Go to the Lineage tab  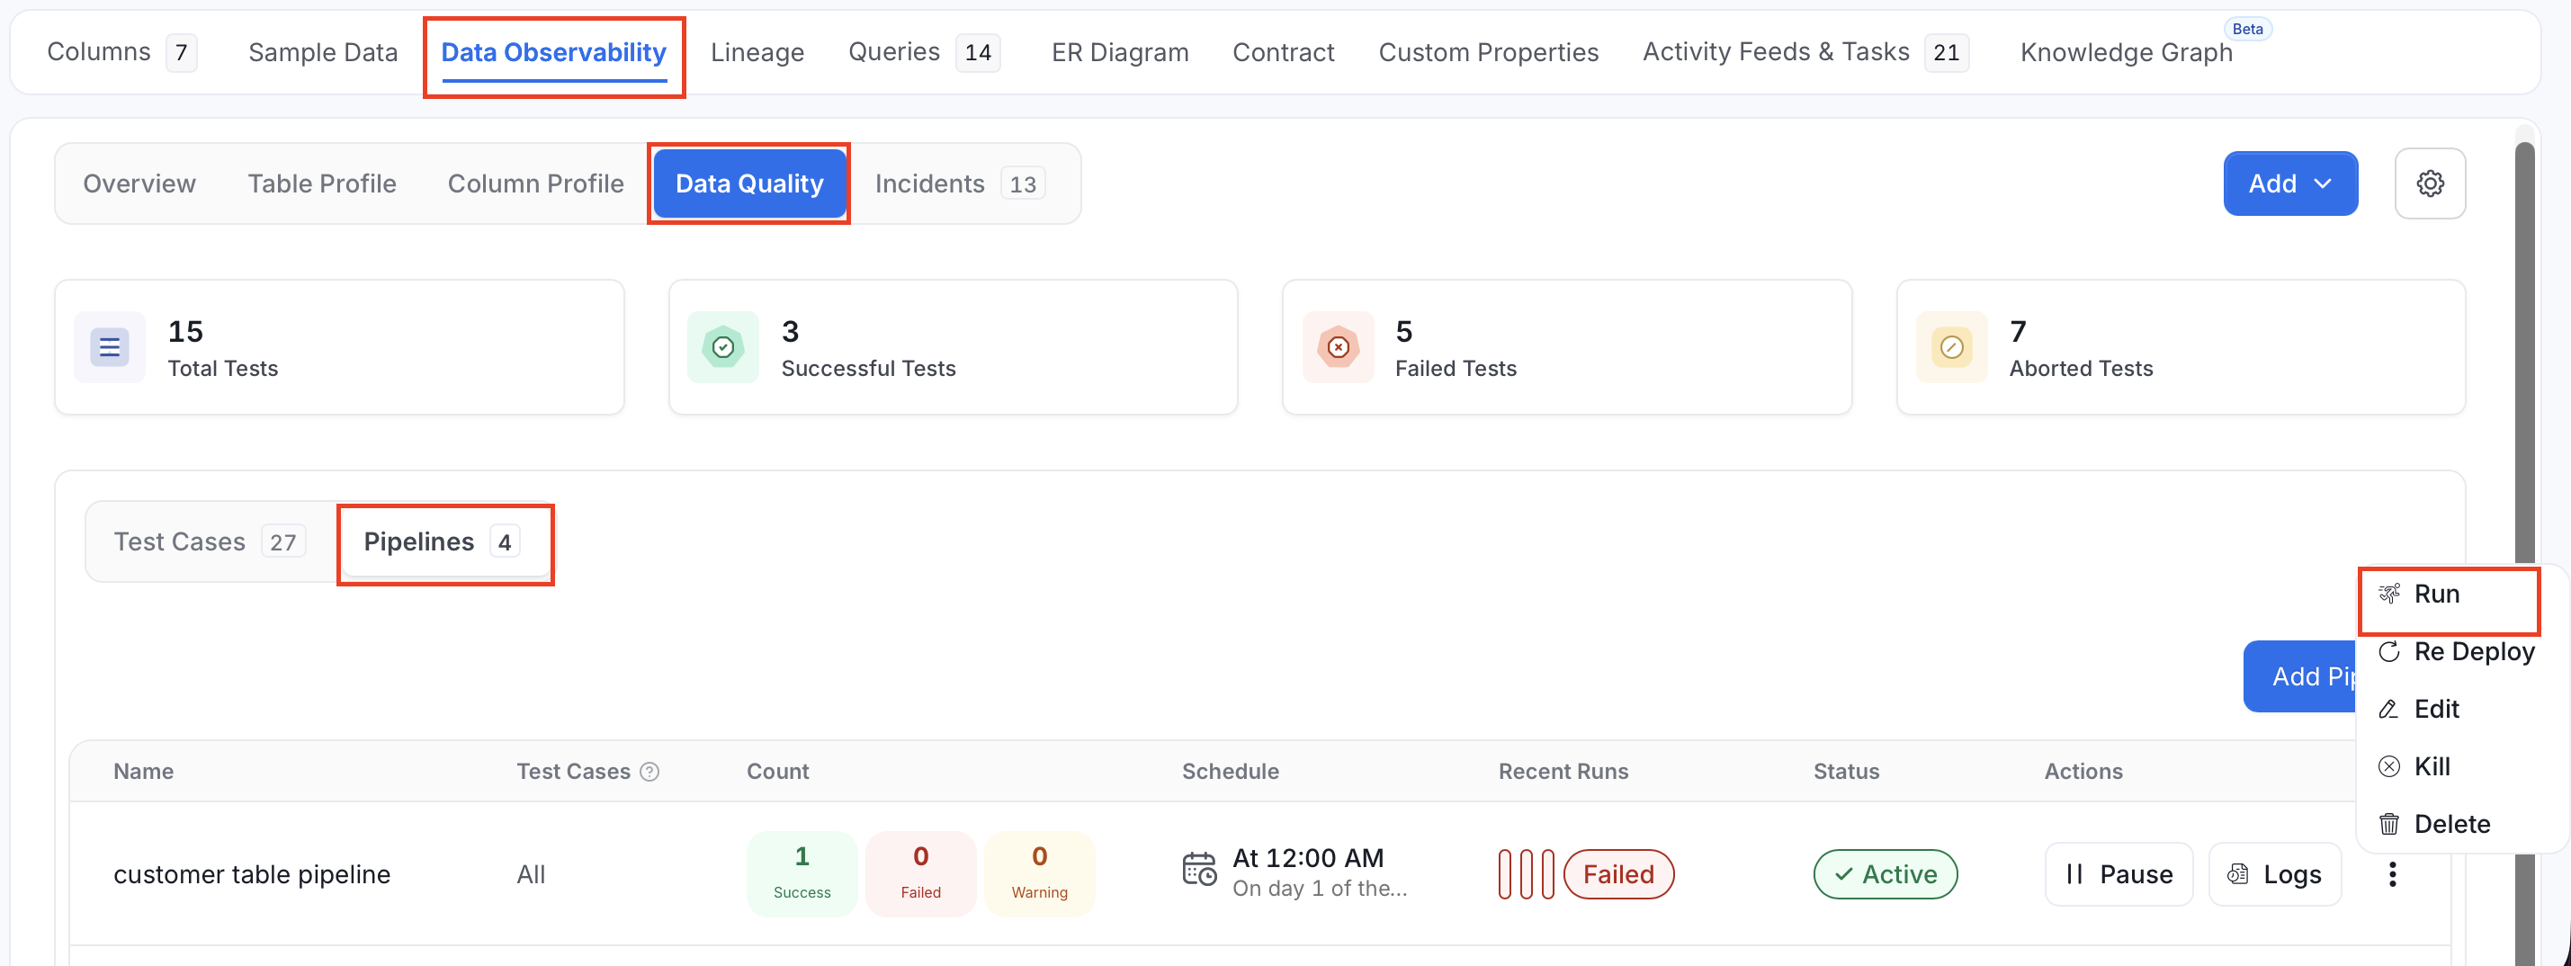pyautogui.click(x=757, y=52)
